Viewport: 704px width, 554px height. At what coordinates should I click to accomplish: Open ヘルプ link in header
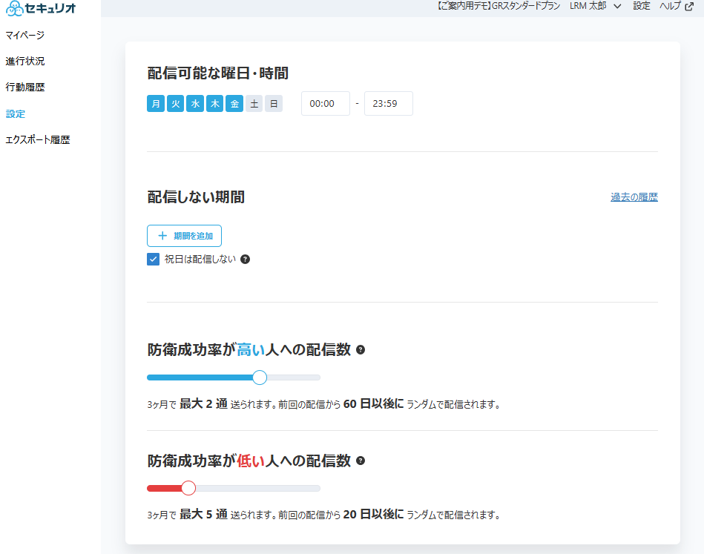coord(671,6)
